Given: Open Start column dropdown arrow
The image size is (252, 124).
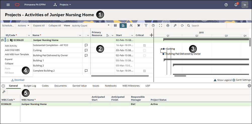Looking at the screenshot, I should (x=132, y=35).
